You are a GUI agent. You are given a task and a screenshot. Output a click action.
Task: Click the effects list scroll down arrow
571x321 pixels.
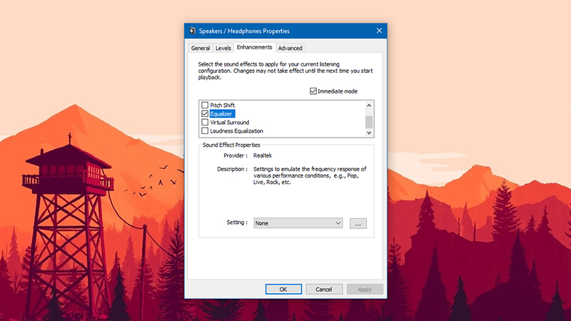[x=369, y=133]
